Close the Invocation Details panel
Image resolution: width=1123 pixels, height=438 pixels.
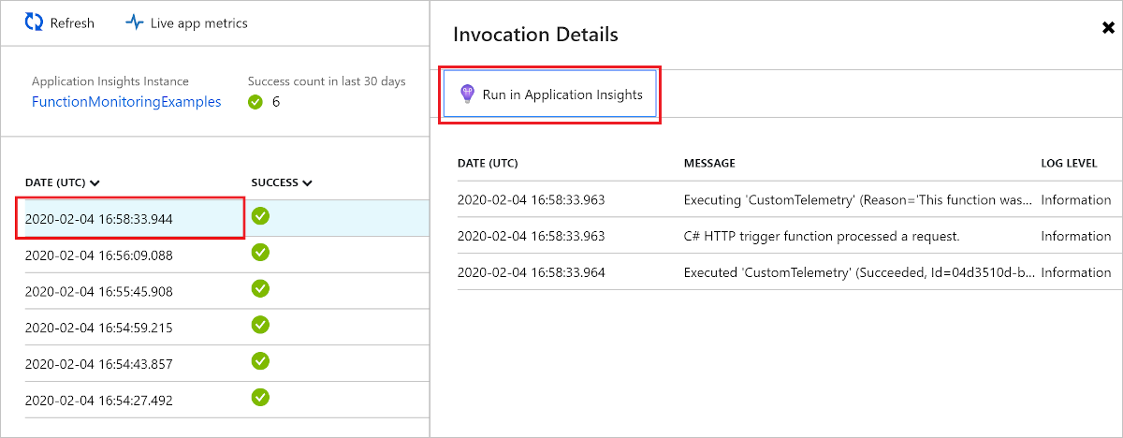1108,28
